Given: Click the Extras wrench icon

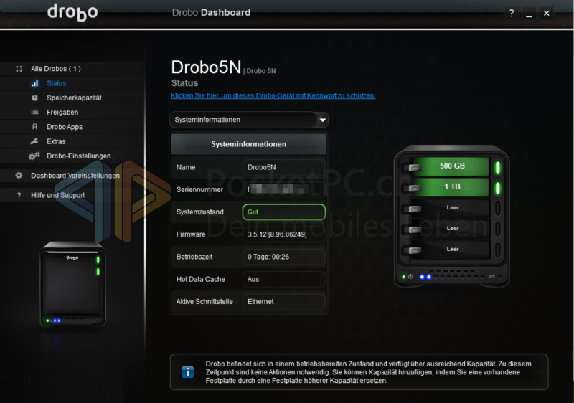Looking at the screenshot, I should click(34, 141).
